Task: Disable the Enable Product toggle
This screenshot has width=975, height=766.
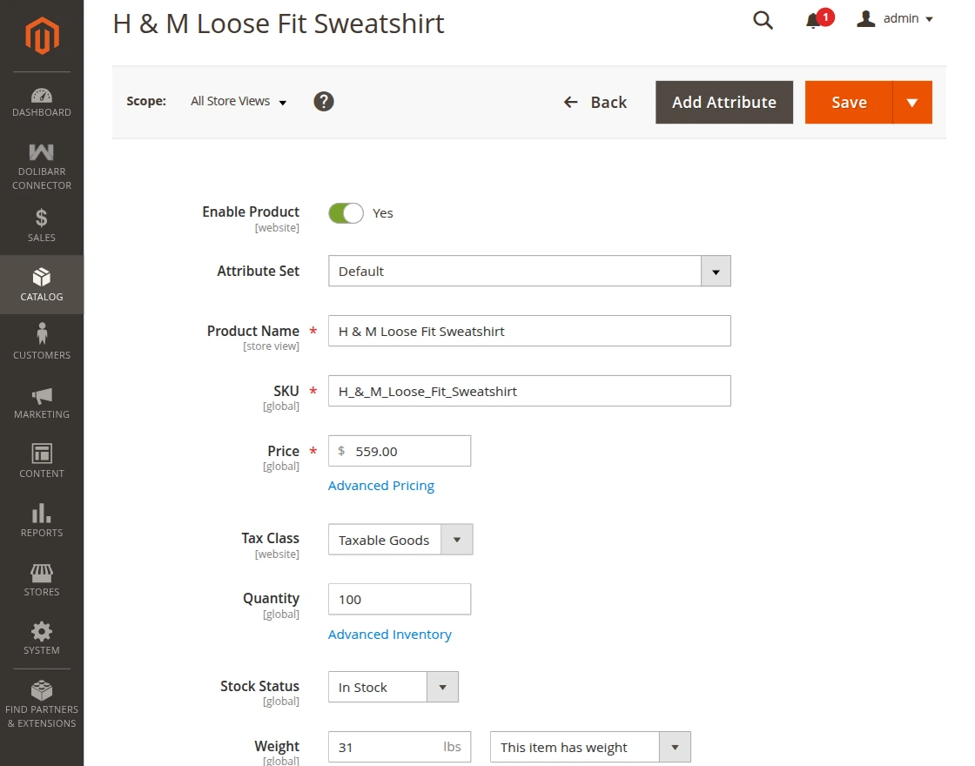Action: (346, 212)
